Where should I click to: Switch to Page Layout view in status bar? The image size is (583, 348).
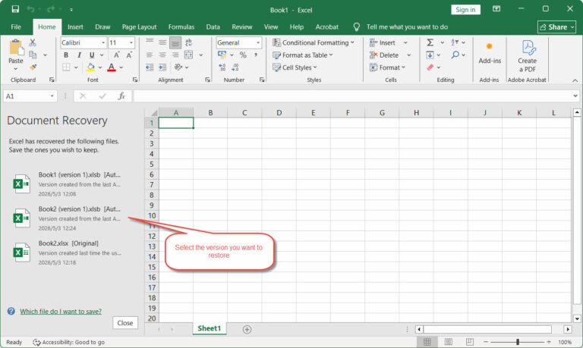pyautogui.click(x=449, y=342)
